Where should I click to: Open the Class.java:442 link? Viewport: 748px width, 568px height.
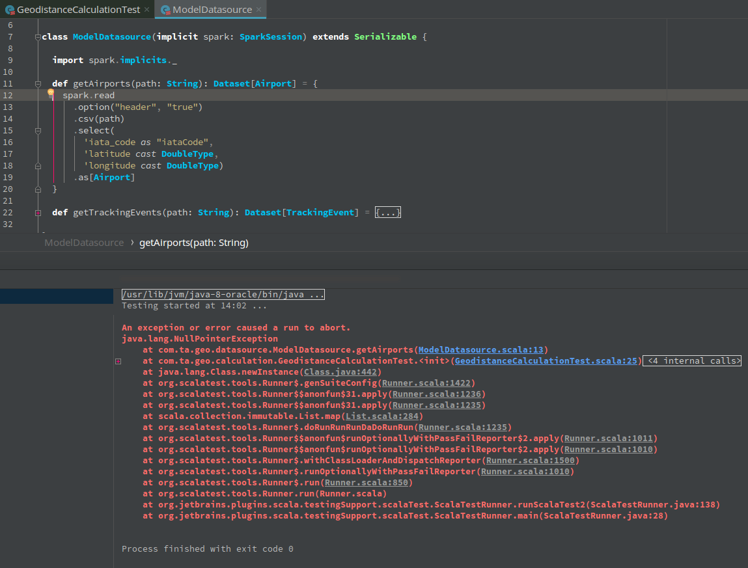[x=340, y=372]
